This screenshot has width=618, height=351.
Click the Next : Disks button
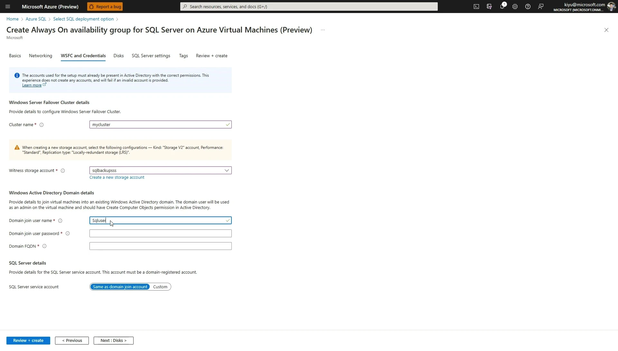coord(114,341)
